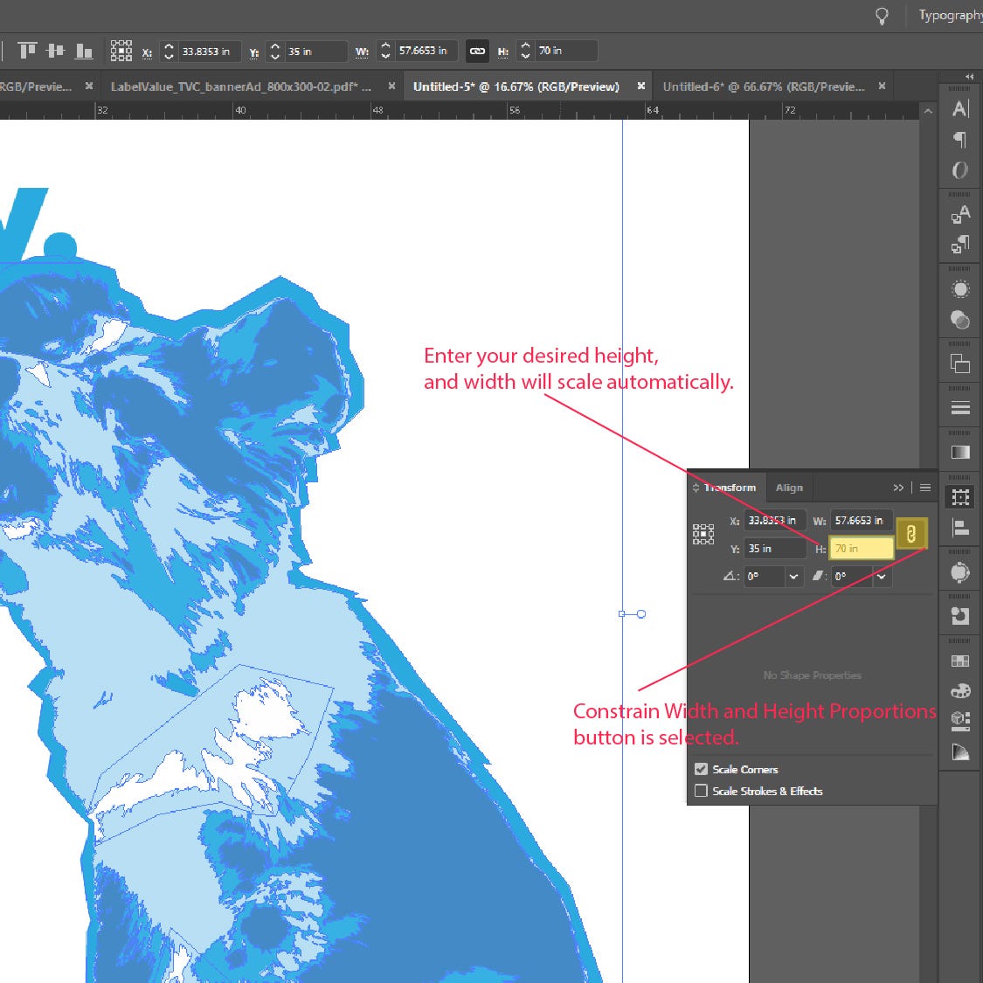The image size is (983, 983).
Task: Toggle Constrain Width and Height Proportions button in panel
Action: [910, 534]
